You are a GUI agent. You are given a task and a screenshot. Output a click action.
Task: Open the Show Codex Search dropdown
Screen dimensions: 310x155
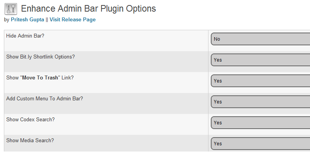tap(260, 123)
